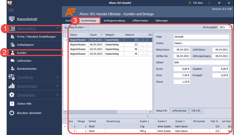Click the Auswertungen bar chart icon
Viewport: 234px width, 135px height.
(12, 86)
